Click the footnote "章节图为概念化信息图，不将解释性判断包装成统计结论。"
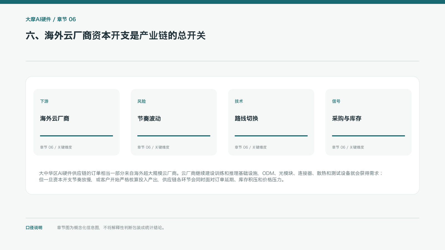This screenshot has width=445, height=250. [111, 228]
